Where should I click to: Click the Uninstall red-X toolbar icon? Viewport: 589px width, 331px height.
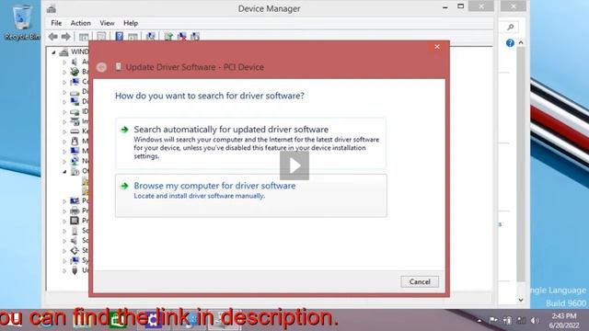pos(182,37)
